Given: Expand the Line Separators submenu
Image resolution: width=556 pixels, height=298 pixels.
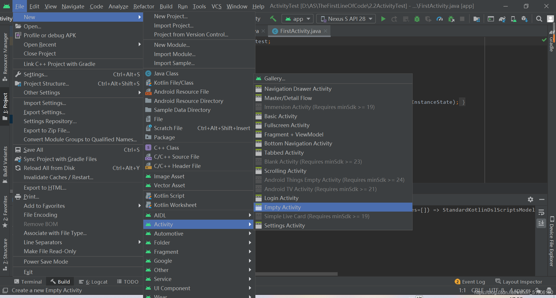Looking at the screenshot, I should tap(78, 242).
